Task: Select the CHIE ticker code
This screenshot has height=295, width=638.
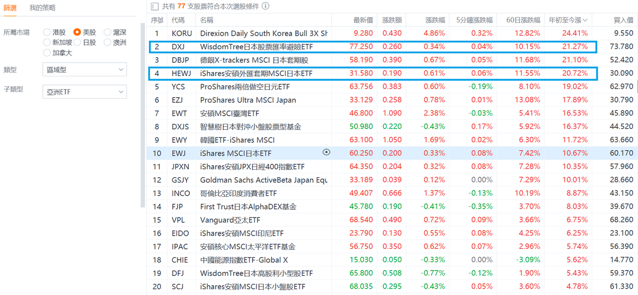Action: coord(180,260)
